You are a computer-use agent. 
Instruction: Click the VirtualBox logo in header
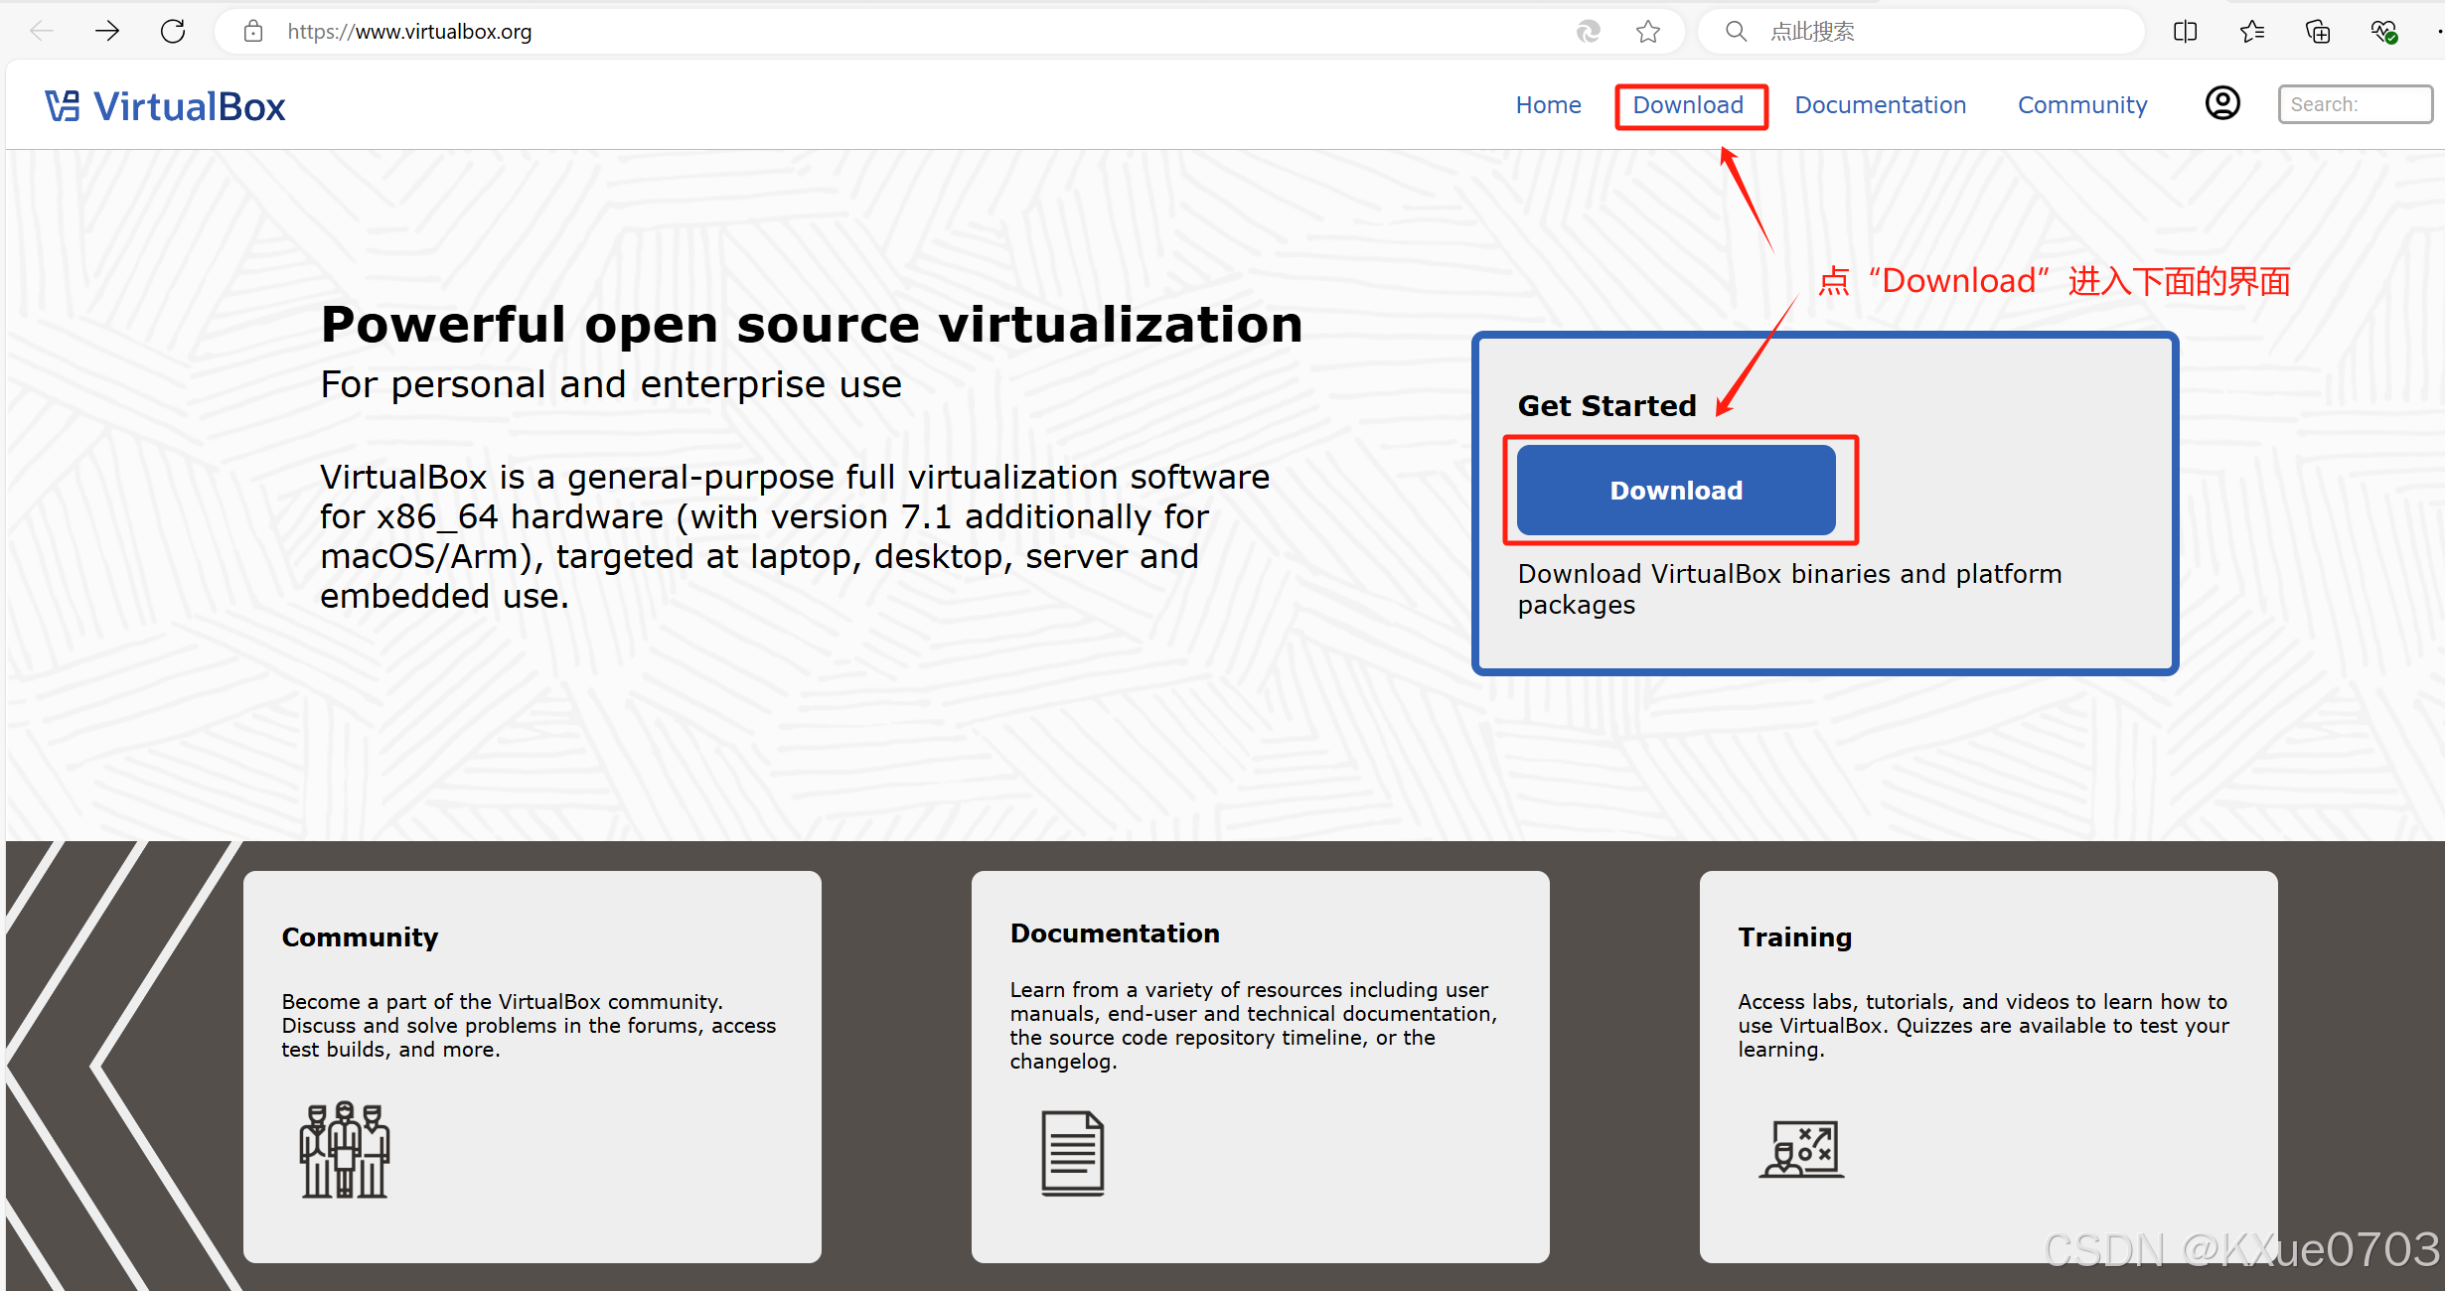(x=165, y=106)
